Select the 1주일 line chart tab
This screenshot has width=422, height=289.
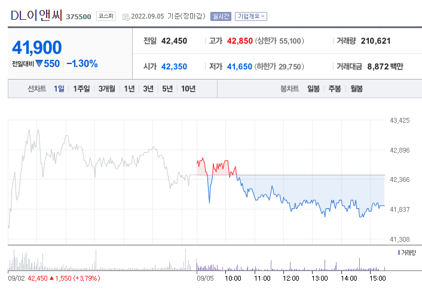(81, 89)
